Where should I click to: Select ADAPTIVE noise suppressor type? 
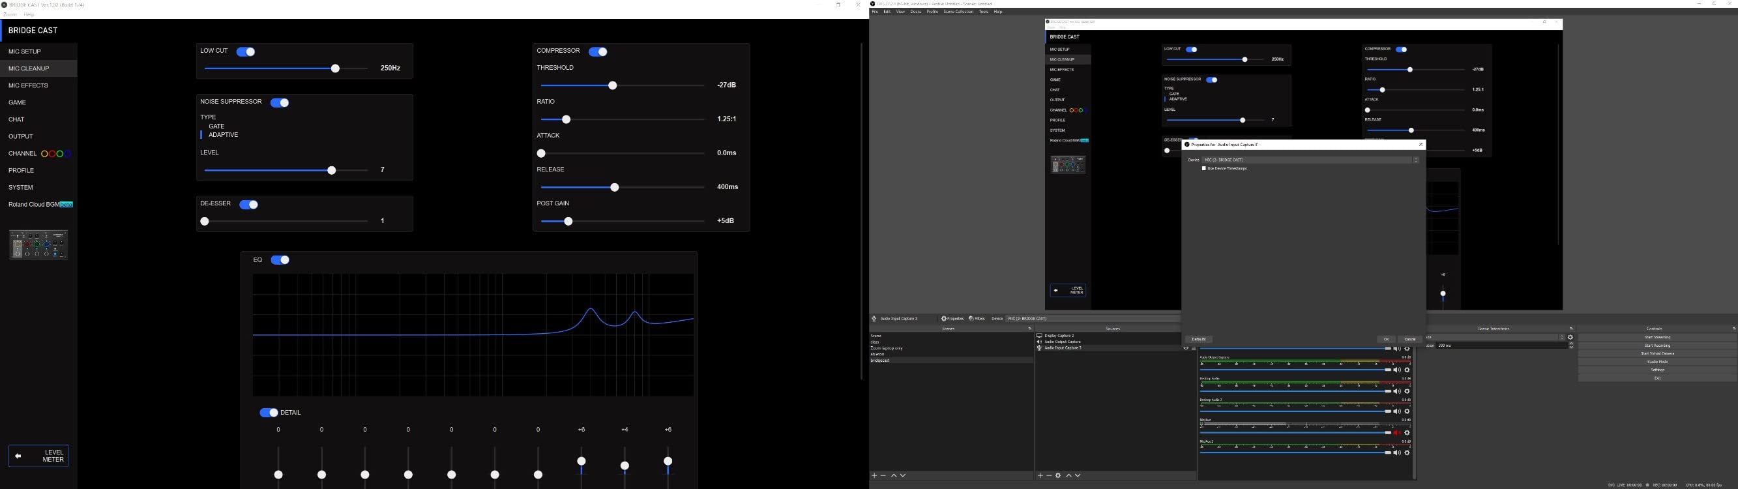point(224,135)
